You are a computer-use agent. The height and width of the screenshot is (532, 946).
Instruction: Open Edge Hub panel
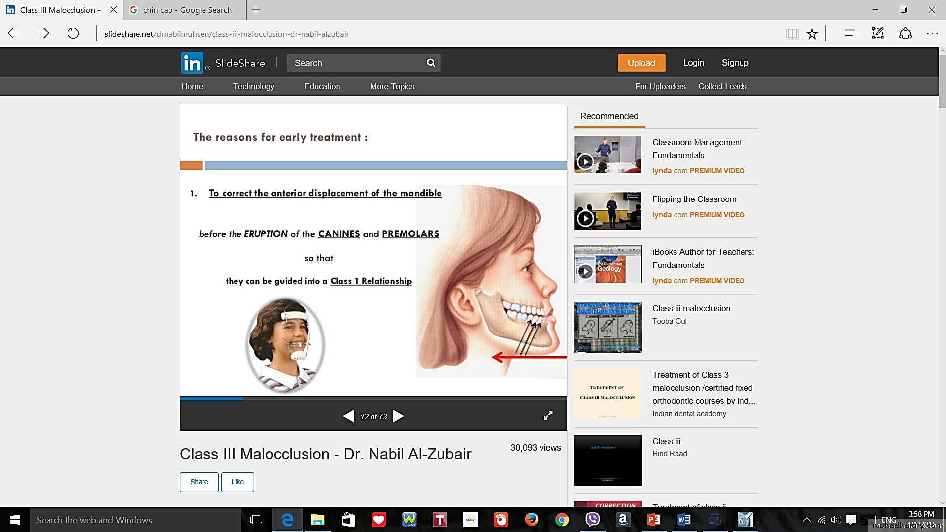[850, 33]
